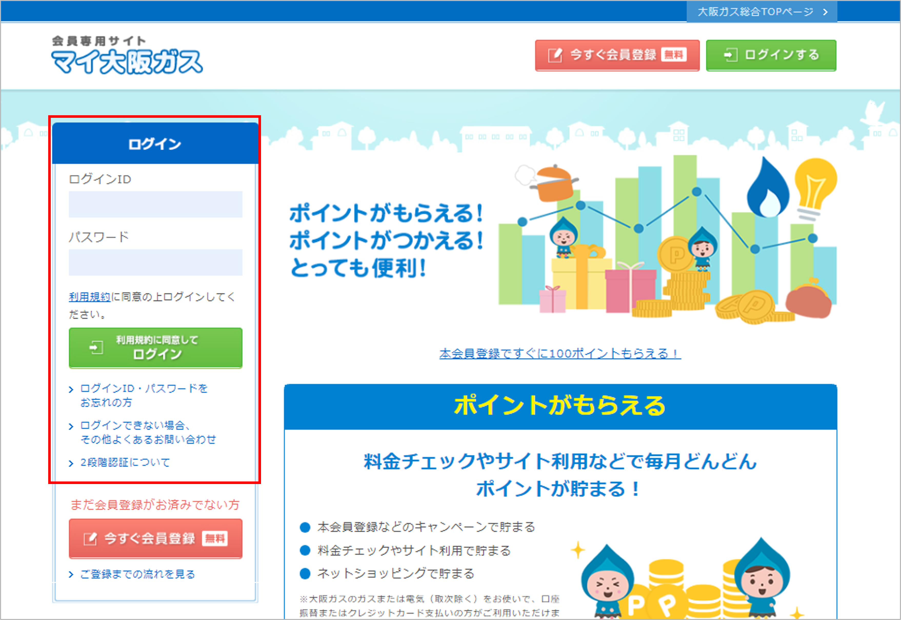Open ログインID・パスワードをお忘れの方 link
The width and height of the screenshot is (901, 620).
click(144, 395)
